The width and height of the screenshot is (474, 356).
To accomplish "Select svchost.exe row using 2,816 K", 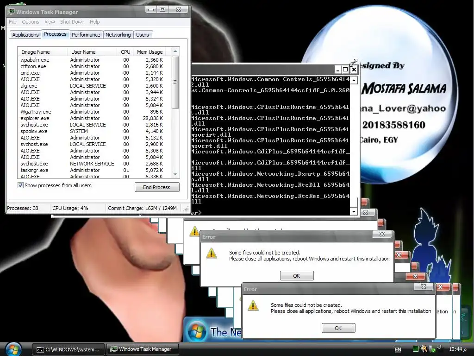I will pyautogui.click(x=94, y=125).
